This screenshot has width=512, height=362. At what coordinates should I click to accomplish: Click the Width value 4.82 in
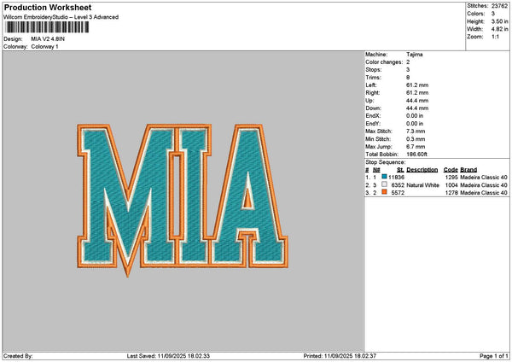pyautogui.click(x=499, y=29)
